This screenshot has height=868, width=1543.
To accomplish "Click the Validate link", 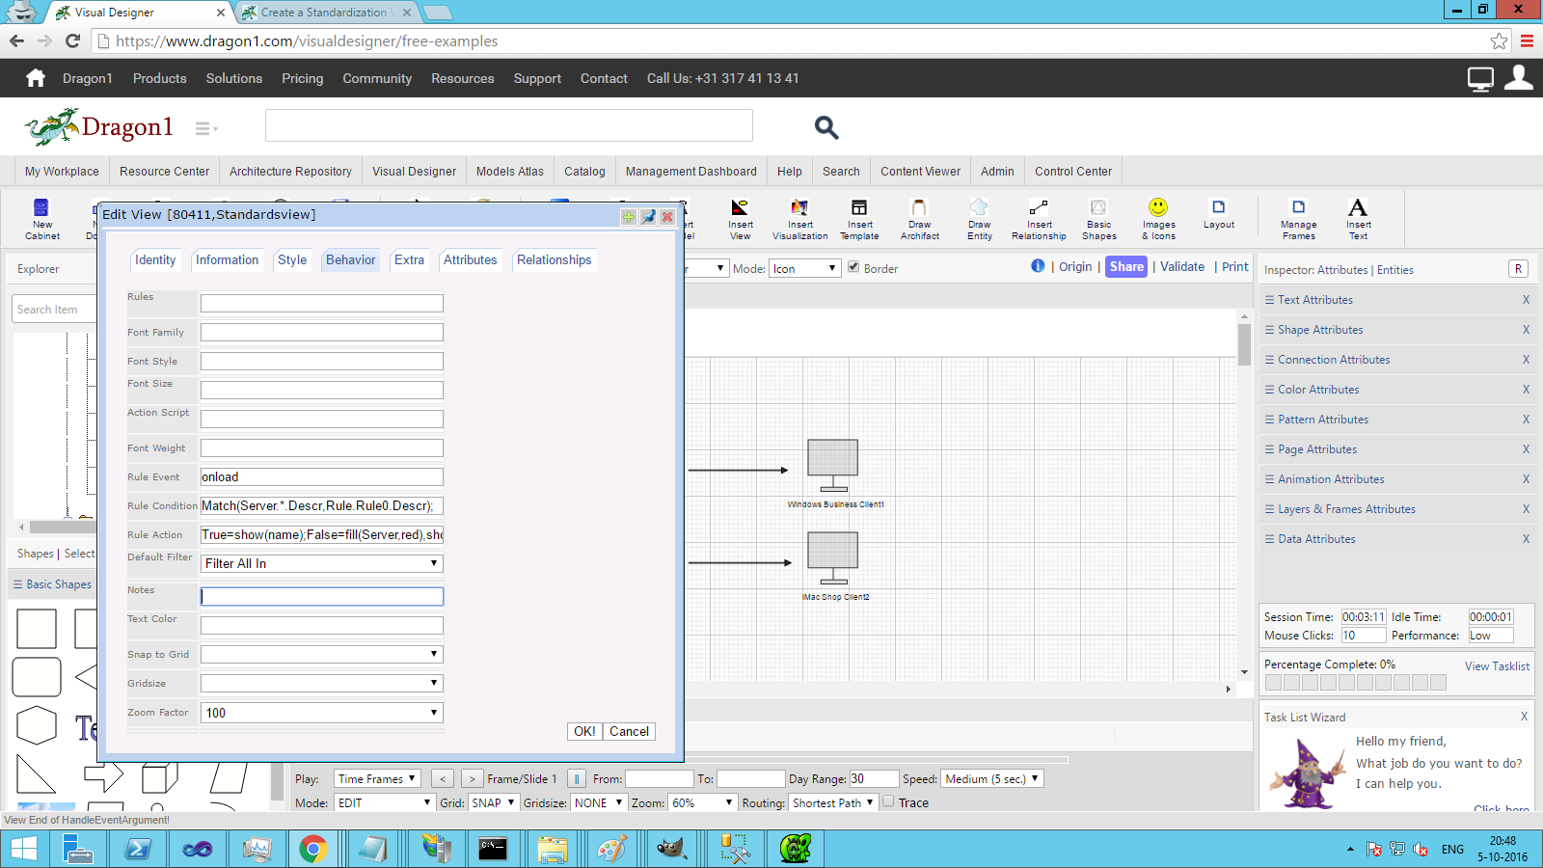I will [x=1182, y=267].
